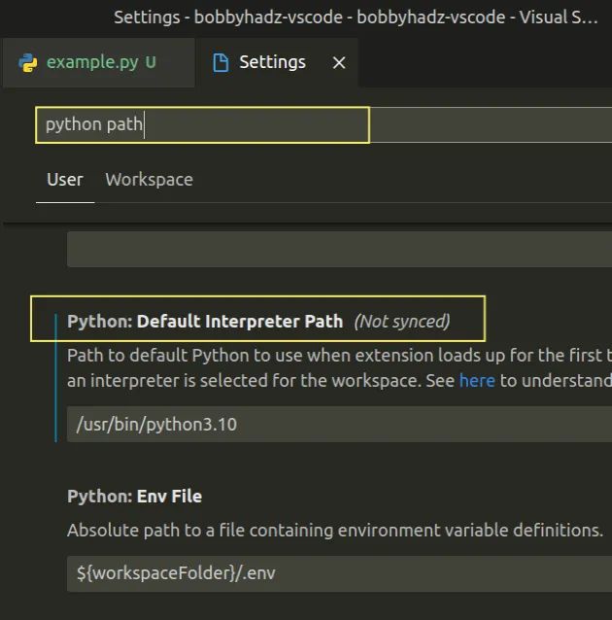Click the 'Python: Default Interpreter Path' setting title

point(205,321)
